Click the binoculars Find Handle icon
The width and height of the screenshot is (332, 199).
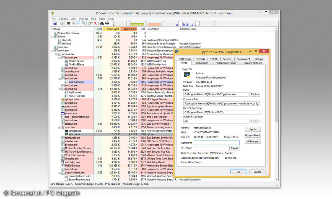tap(102, 23)
